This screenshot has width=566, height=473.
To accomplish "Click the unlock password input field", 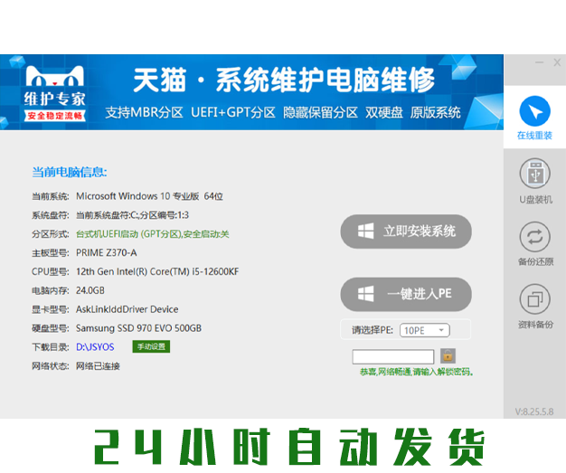I will tap(393, 356).
